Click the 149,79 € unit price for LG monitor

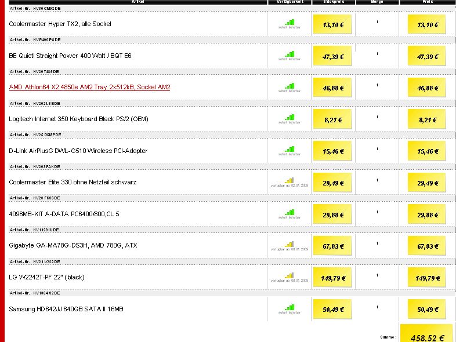pyautogui.click(x=332, y=278)
